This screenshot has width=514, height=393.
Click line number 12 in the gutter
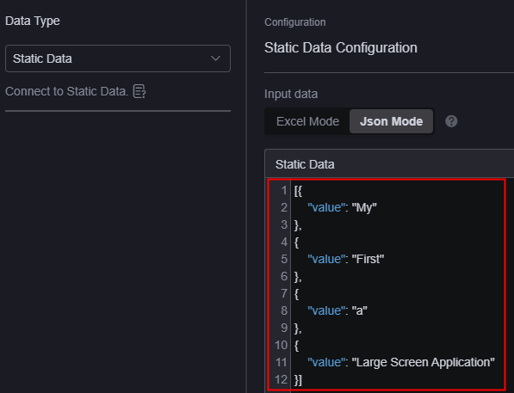click(282, 379)
